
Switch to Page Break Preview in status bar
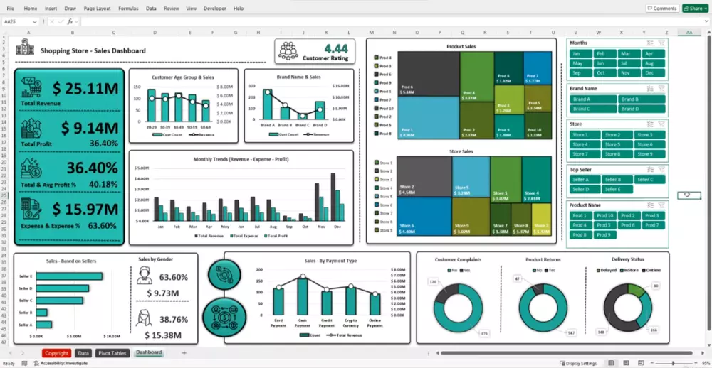point(640,363)
